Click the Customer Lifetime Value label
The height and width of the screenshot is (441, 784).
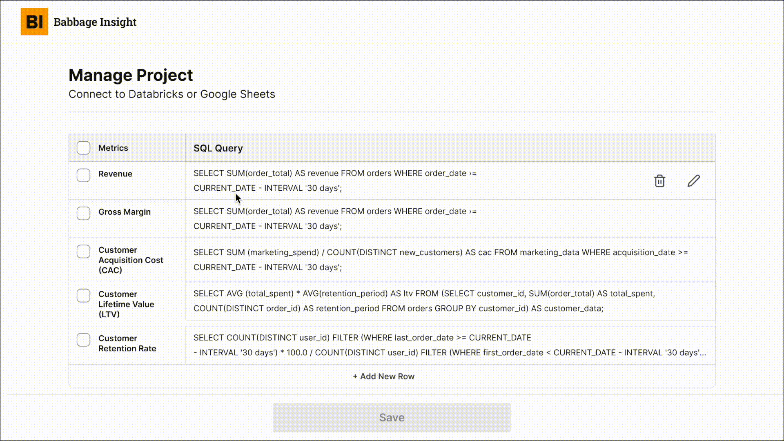[x=127, y=304]
